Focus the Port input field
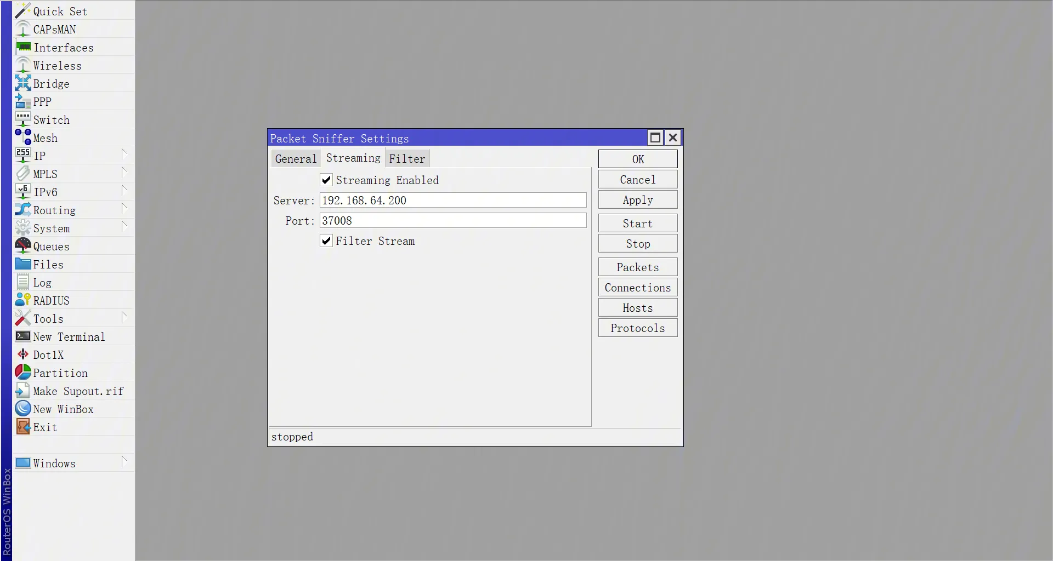1053x561 pixels. pyautogui.click(x=452, y=221)
